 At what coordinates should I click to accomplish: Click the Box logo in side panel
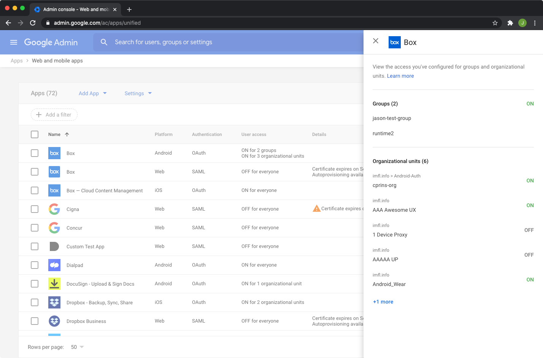coord(395,42)
